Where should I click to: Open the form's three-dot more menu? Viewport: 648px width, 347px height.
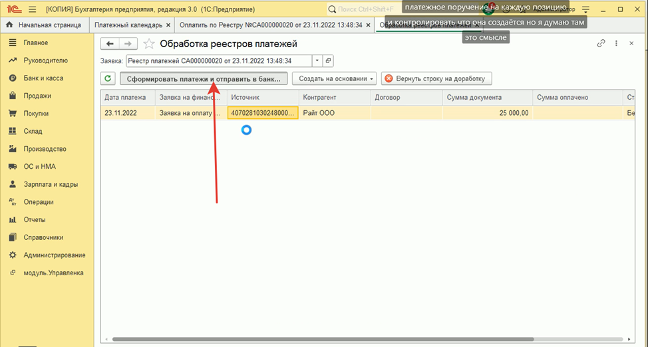[616, 43]
